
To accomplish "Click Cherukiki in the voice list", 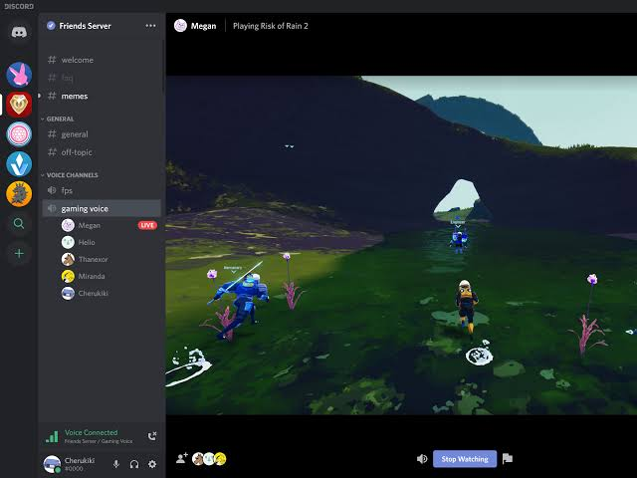I will [85, 293].
